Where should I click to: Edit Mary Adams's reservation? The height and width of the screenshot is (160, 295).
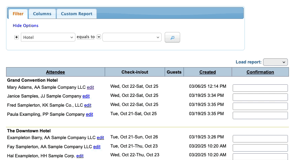(90, 87)
